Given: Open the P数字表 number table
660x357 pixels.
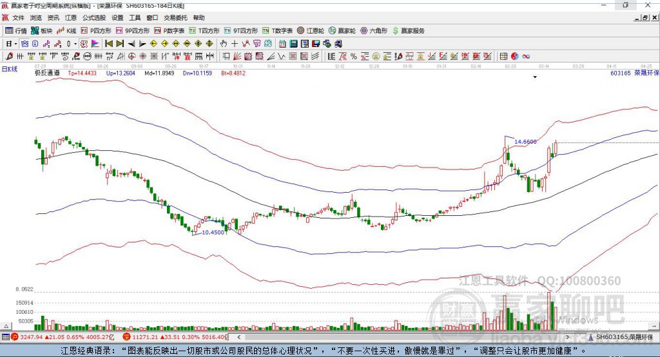Looking at the screenshot, I should click(170, 31).
